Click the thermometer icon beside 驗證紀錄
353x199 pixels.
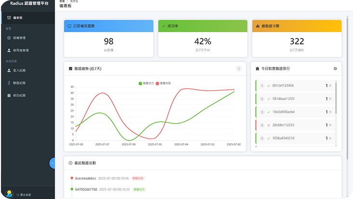pyautogui.click(x=9, y=83)
